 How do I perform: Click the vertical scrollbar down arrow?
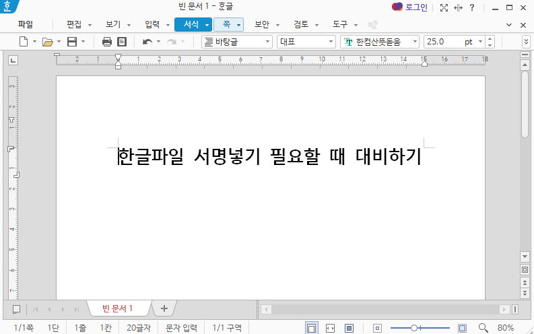[x=525, y=257]
